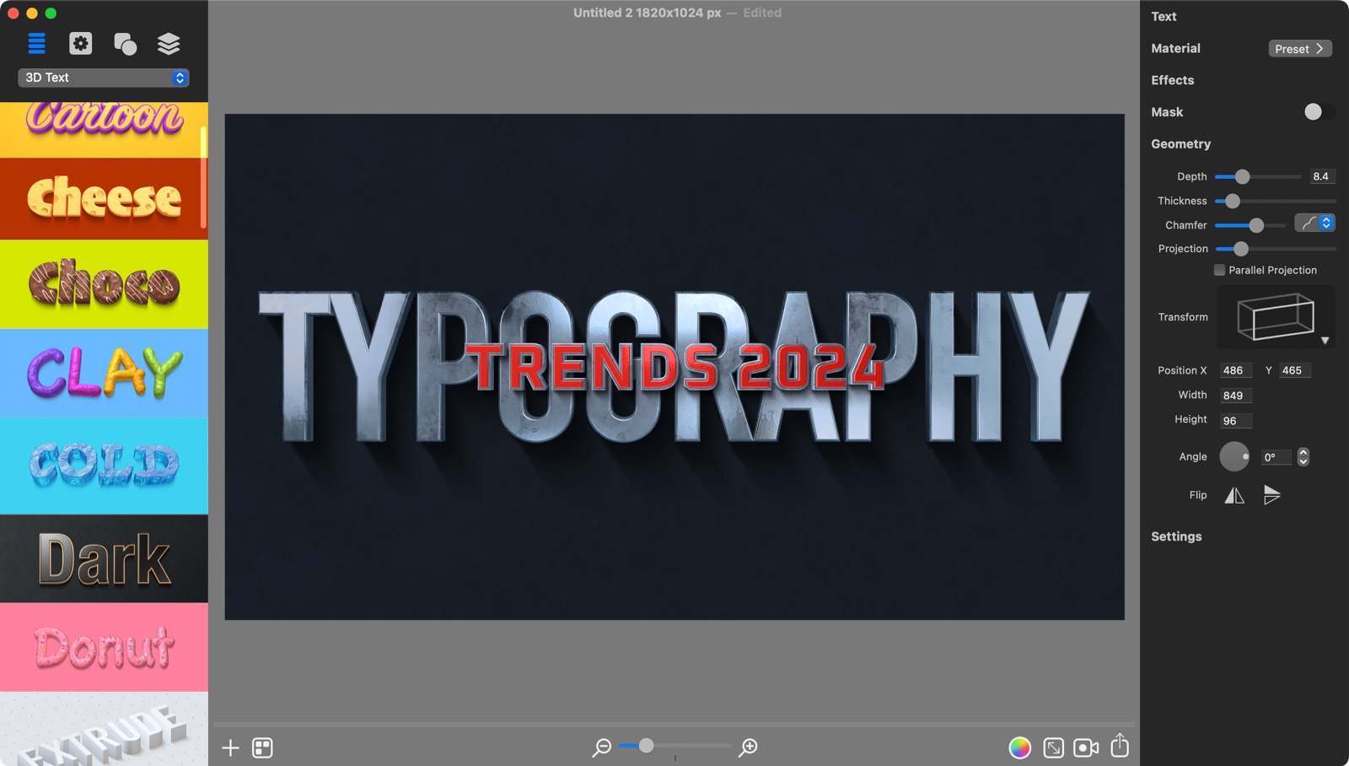The image size is (1349, 766).
Task: Open the gear settings tab icon
Action: click(81, 43)
